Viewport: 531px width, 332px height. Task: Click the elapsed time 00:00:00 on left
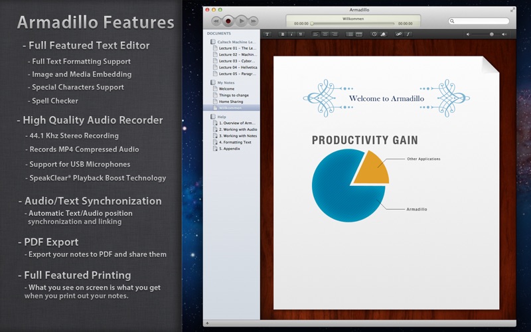pyautogui.click(x=301, y=24)
